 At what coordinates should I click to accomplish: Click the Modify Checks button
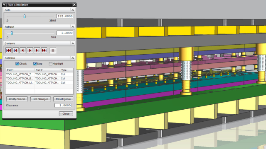(x=17, y=99)
